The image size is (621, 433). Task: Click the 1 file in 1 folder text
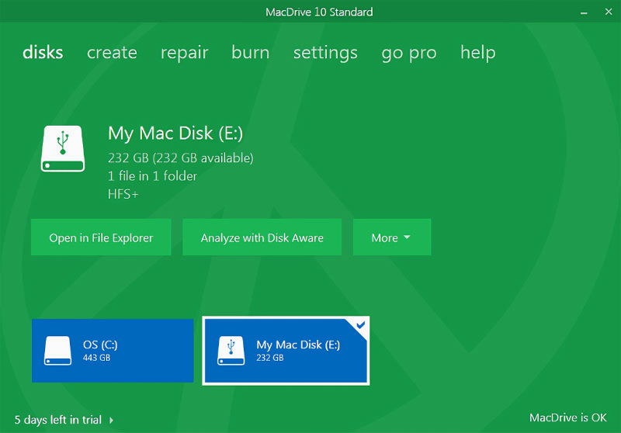(x=152, y=175)
